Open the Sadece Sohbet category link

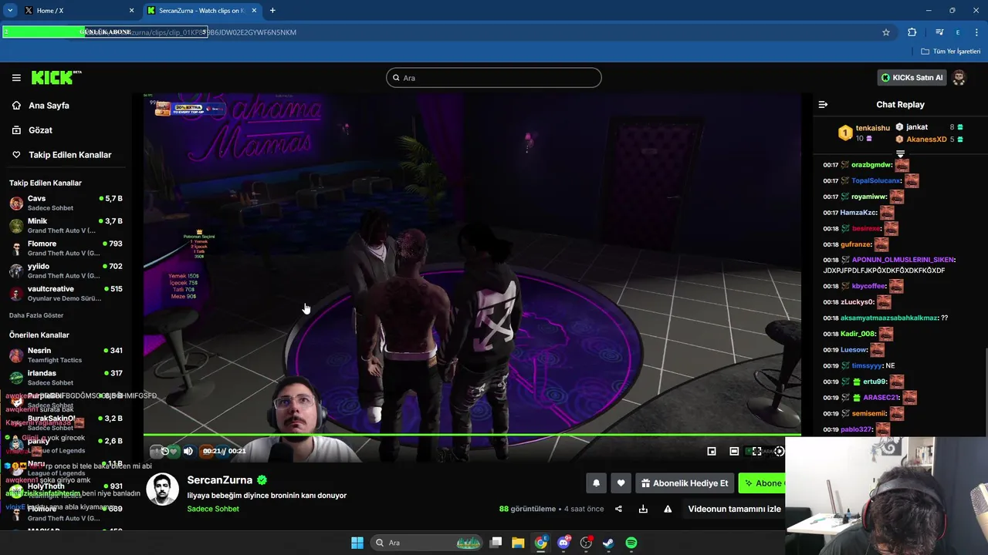coord(213,509)
